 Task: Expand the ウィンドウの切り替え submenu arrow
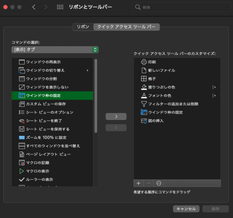pyautogui.click(x=88, y=70)
